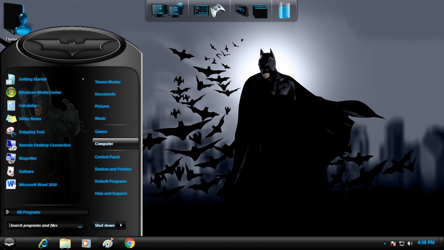Click the Shut down button
The image size is (444, 250).
(105, 225)
